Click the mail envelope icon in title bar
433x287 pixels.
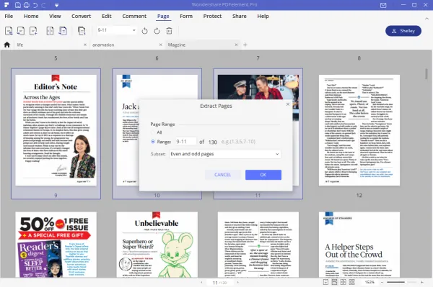383,5
